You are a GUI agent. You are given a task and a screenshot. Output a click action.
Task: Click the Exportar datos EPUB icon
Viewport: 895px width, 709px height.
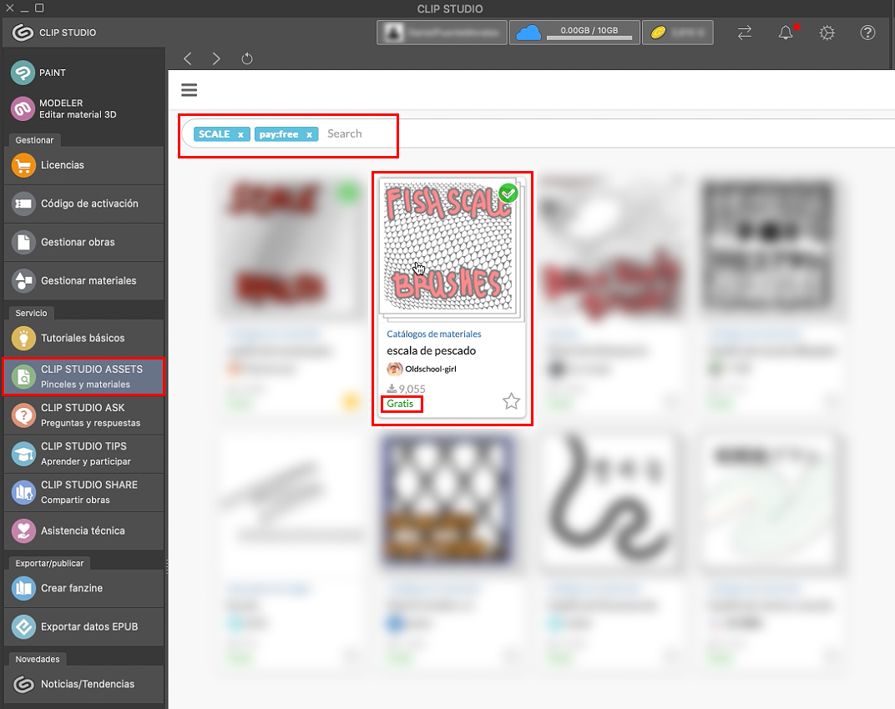click(23, 627)
